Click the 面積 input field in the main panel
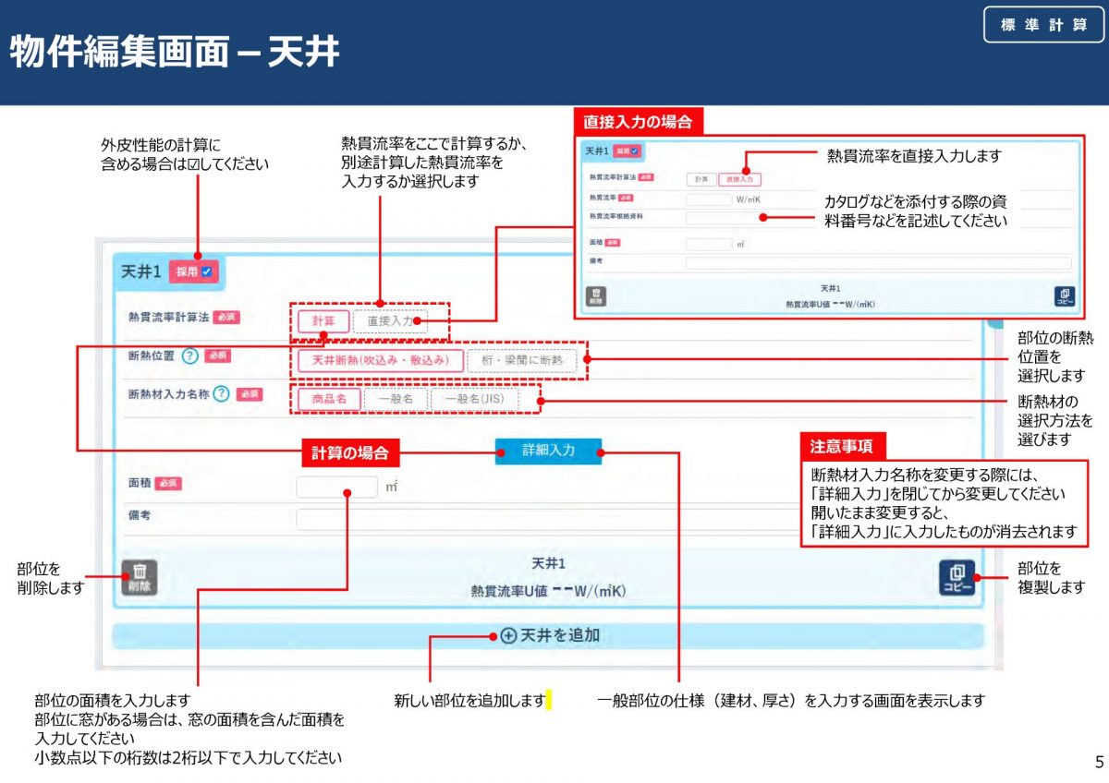 pyautogui.click(x=336, y=486)
